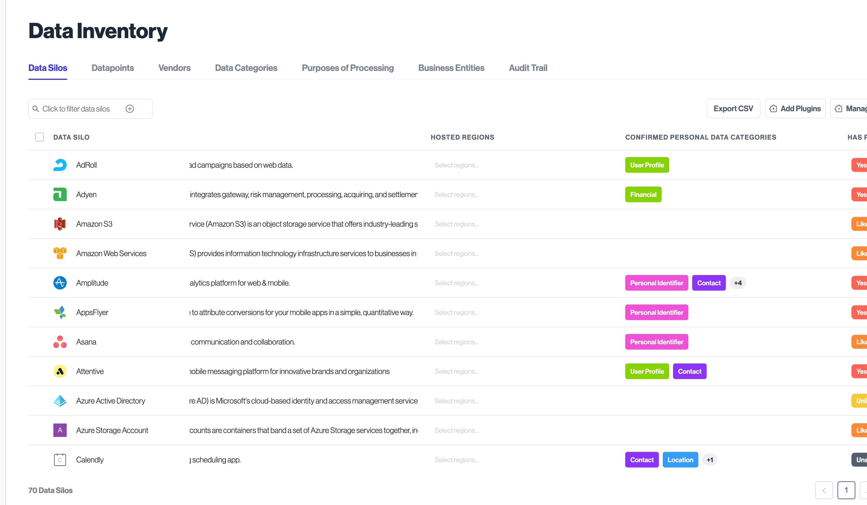Click the Add Plugins button
This screenshot has width=867, height=505.
(x=795, y=109)
